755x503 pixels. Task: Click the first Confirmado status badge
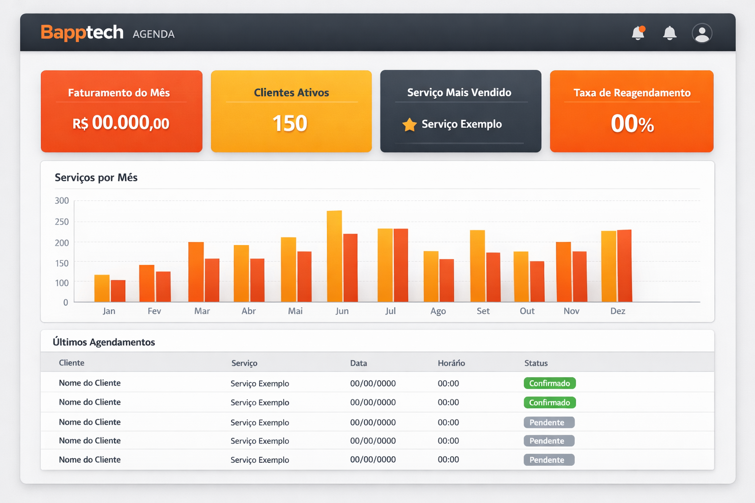(550, 383)
